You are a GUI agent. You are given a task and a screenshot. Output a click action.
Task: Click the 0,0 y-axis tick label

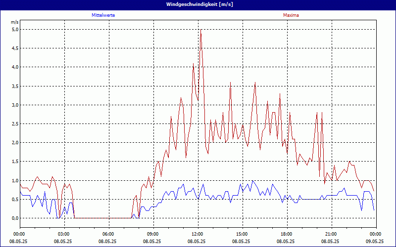click(x=14, y=218)
